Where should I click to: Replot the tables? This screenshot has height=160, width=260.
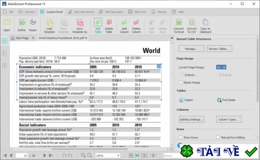pos(186,100)
